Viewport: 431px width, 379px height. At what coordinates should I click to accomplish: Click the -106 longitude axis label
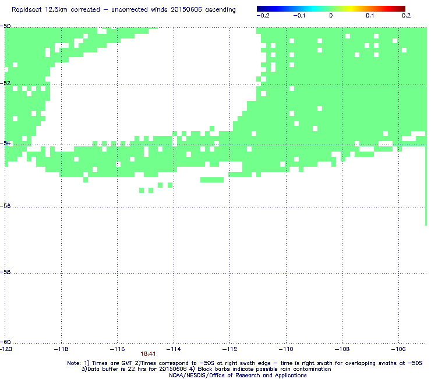(398, 349)
